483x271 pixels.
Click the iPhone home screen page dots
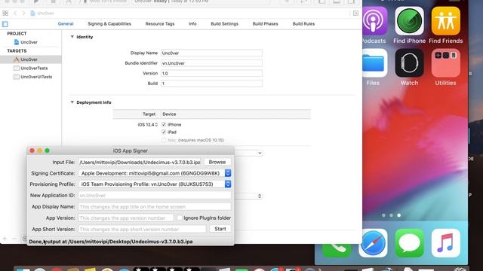[391, 215]
